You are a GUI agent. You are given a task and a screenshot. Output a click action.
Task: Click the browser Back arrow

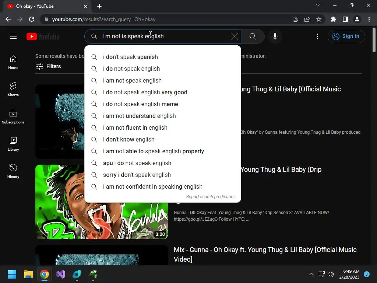8,19
